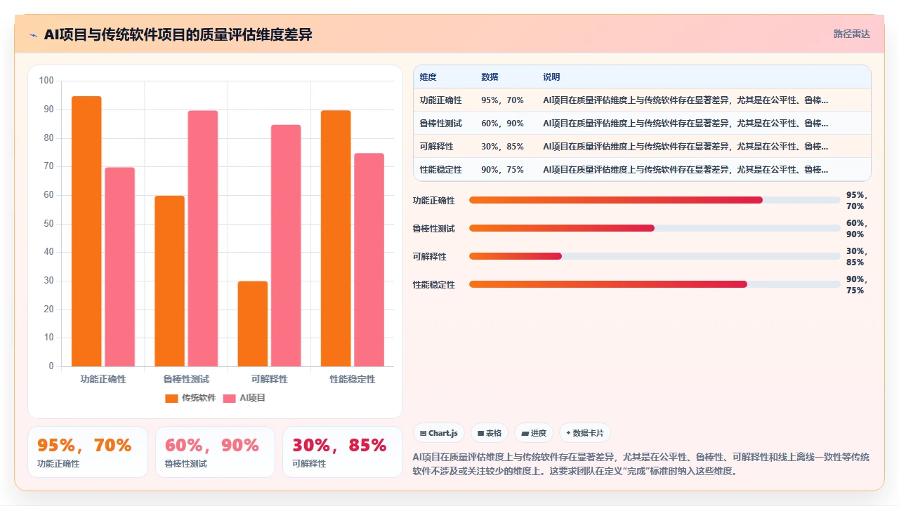Click the 100 y-axis value in chart
This screenshot has height=506, width=899.
[46, 81]
